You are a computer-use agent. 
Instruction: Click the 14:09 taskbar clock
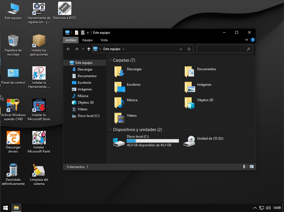click(x=277, y=208)
